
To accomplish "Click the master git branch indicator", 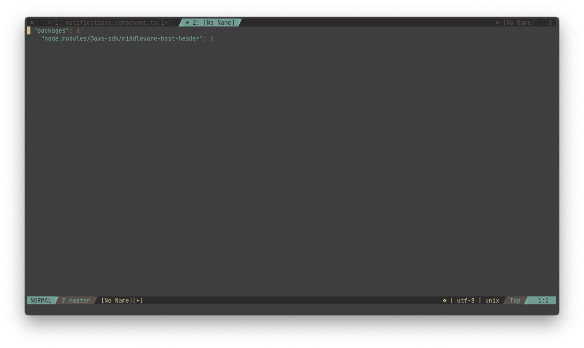I will click(80, 300).
